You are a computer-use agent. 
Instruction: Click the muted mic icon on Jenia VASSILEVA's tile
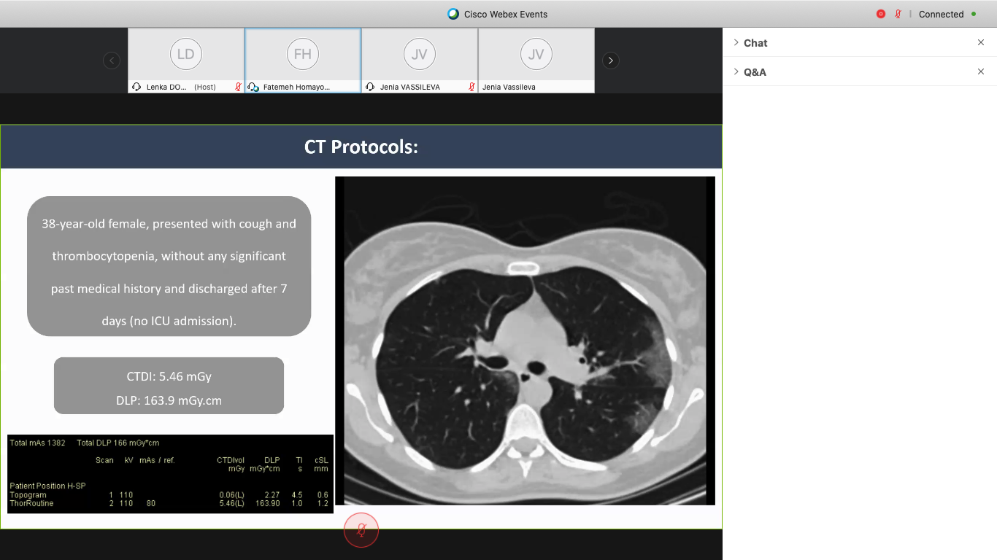pyautogui.click(x=471, y=87)
